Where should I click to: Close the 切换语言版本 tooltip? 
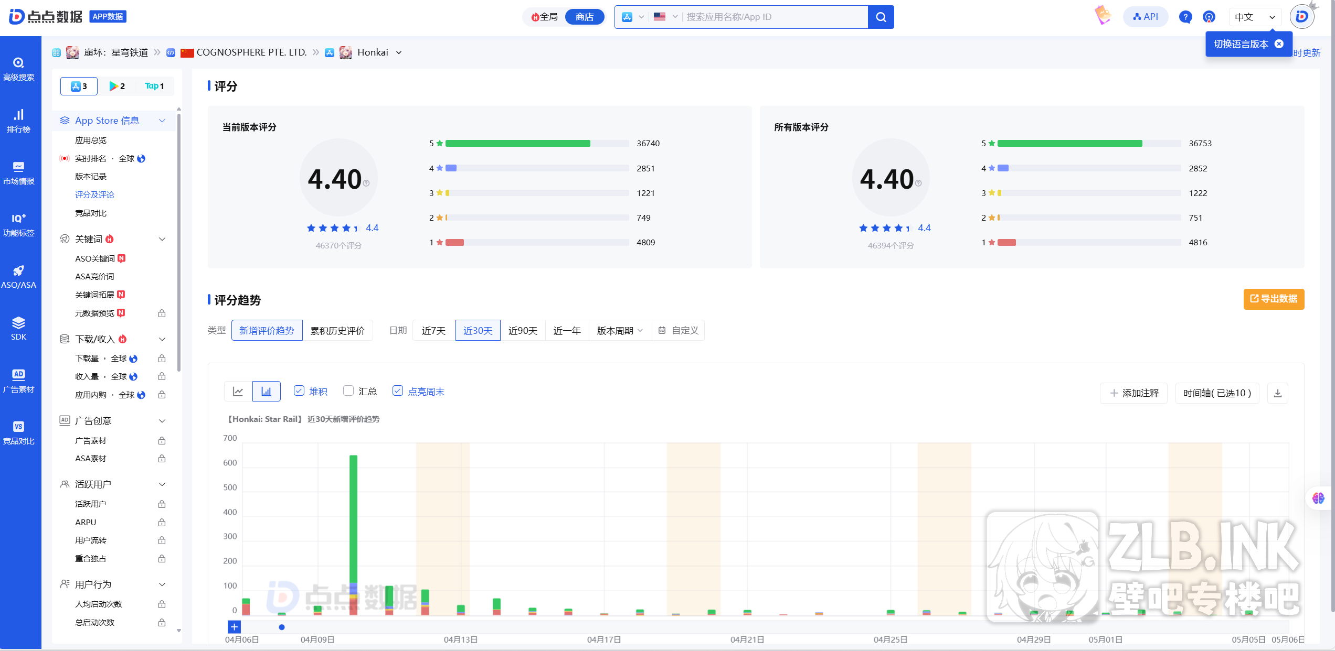click(1279, 44)
